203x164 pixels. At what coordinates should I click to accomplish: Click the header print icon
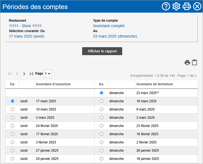[x=186, y=6]
